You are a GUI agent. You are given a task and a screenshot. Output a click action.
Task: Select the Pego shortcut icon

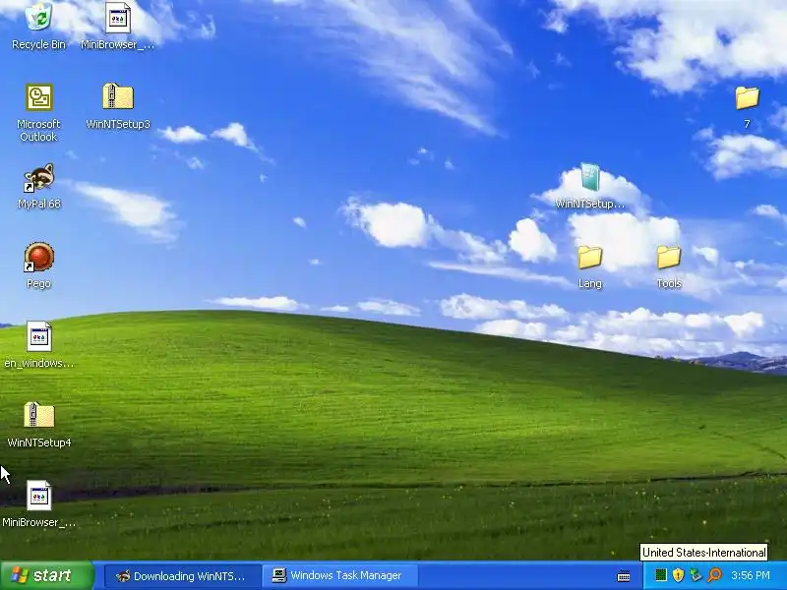coord(38,265)
